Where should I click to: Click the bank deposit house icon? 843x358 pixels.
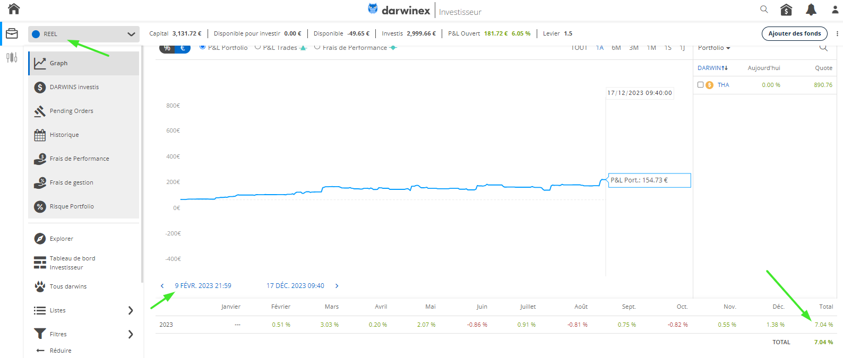[x=786, y=10]
